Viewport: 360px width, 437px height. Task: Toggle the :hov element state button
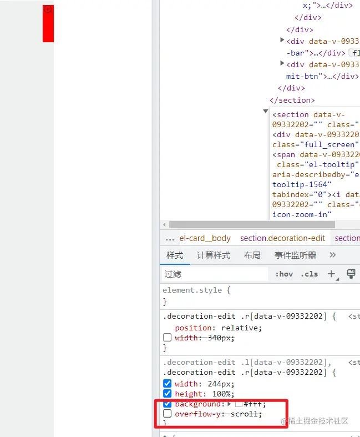pyautogui.click(x=284, y=274)
